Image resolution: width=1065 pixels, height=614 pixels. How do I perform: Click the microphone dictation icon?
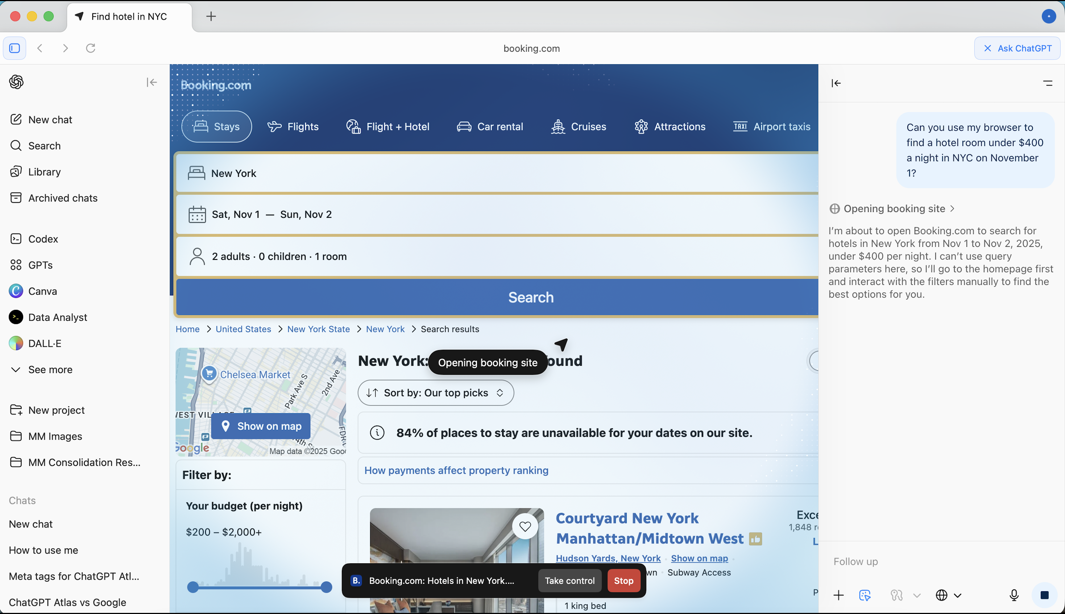[x=1014, y=595]
